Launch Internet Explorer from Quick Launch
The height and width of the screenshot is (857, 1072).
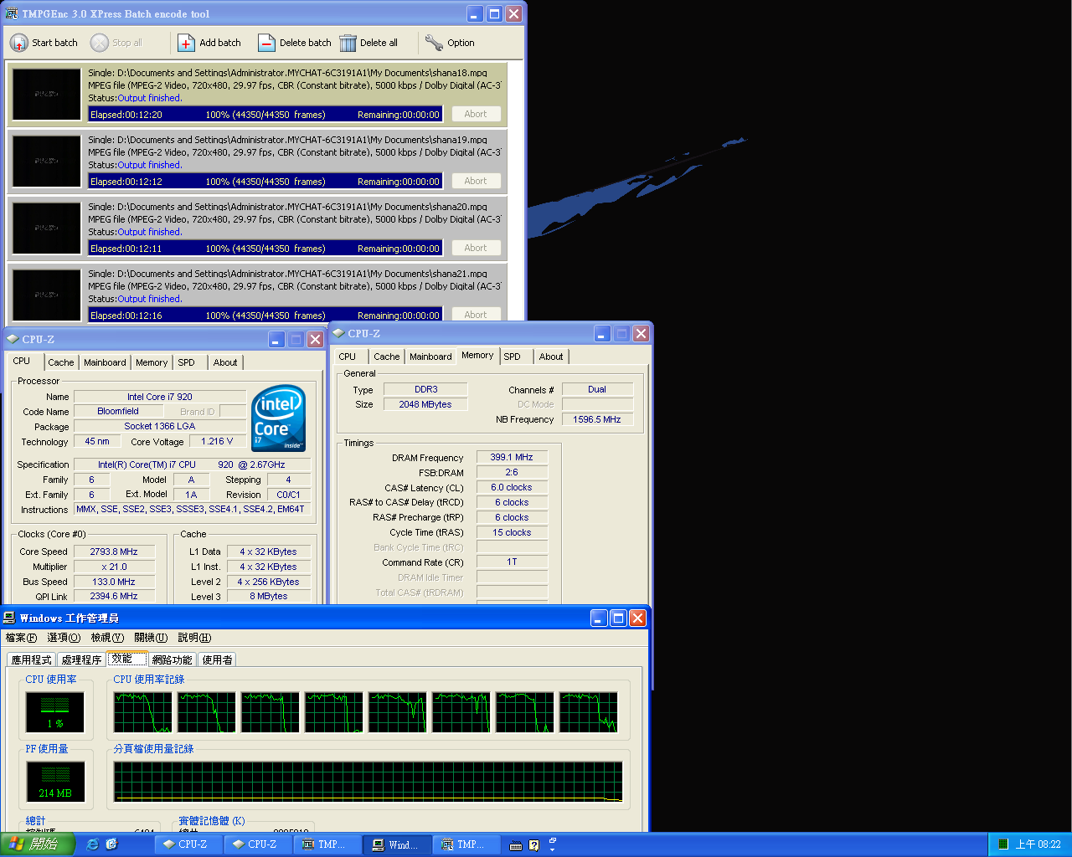93,844
